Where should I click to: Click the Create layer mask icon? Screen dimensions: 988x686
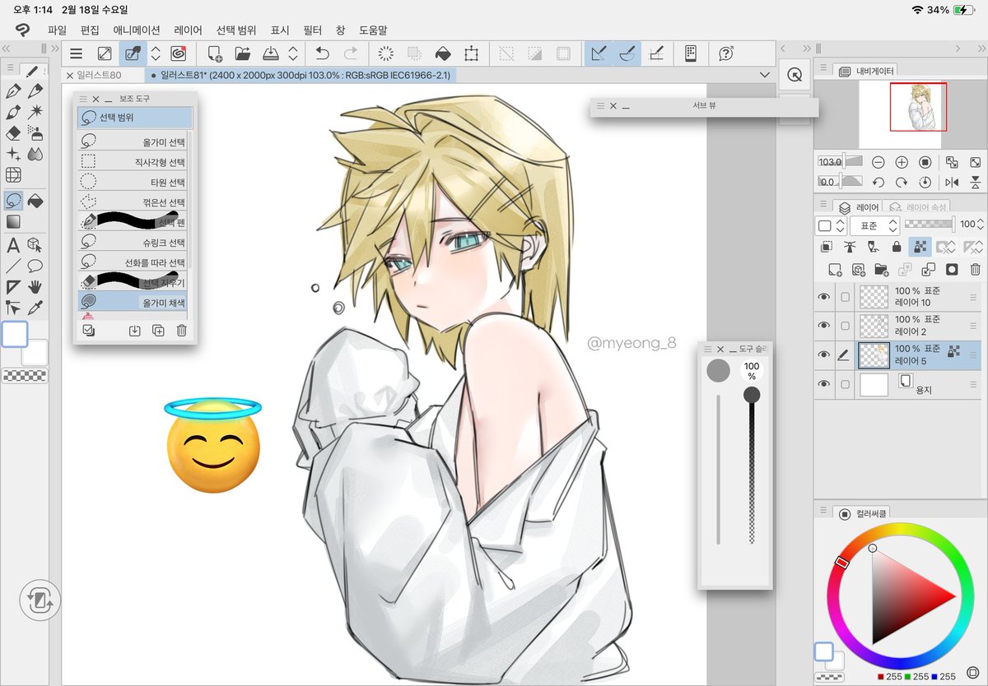click(x=952, y=269)
